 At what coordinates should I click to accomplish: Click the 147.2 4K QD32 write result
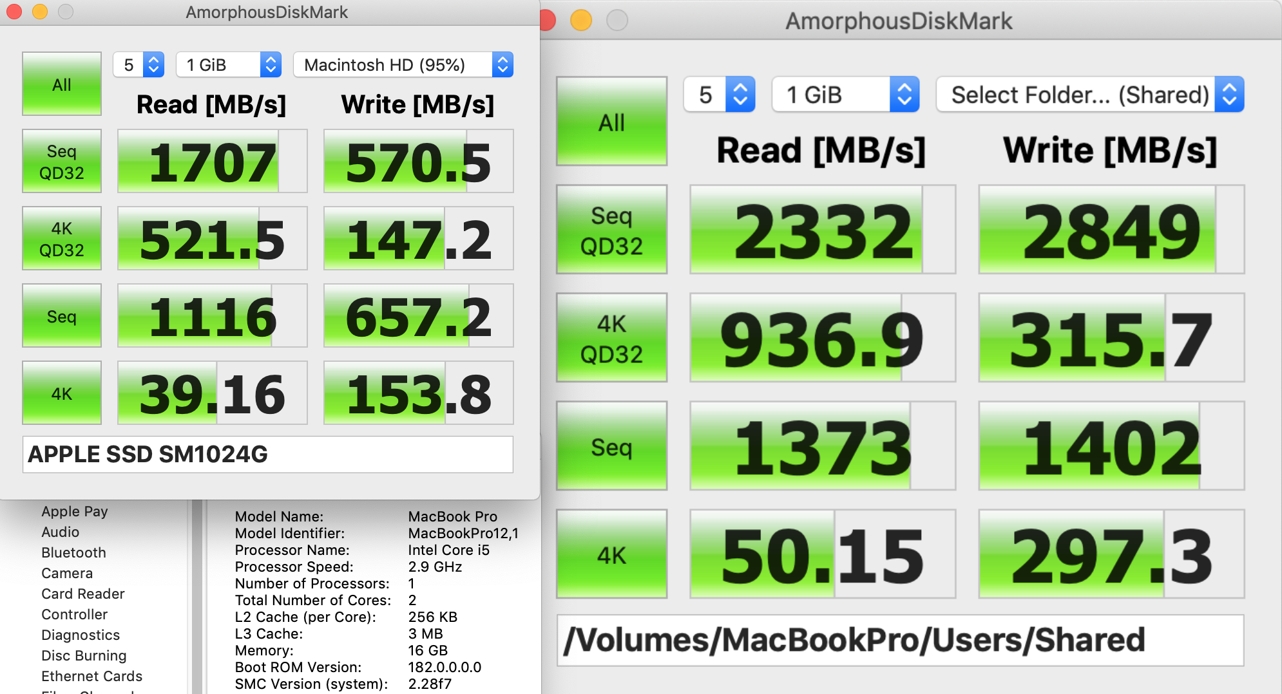click(x=419, y=238)
